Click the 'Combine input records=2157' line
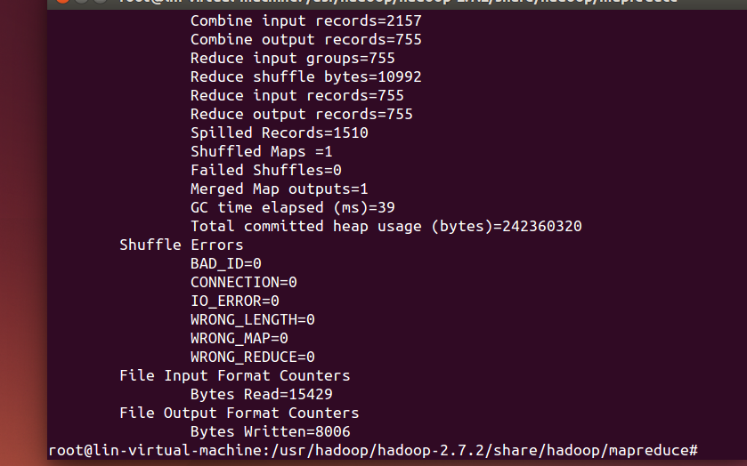Viewport: 747px width, 466px height. coord(306,21)
